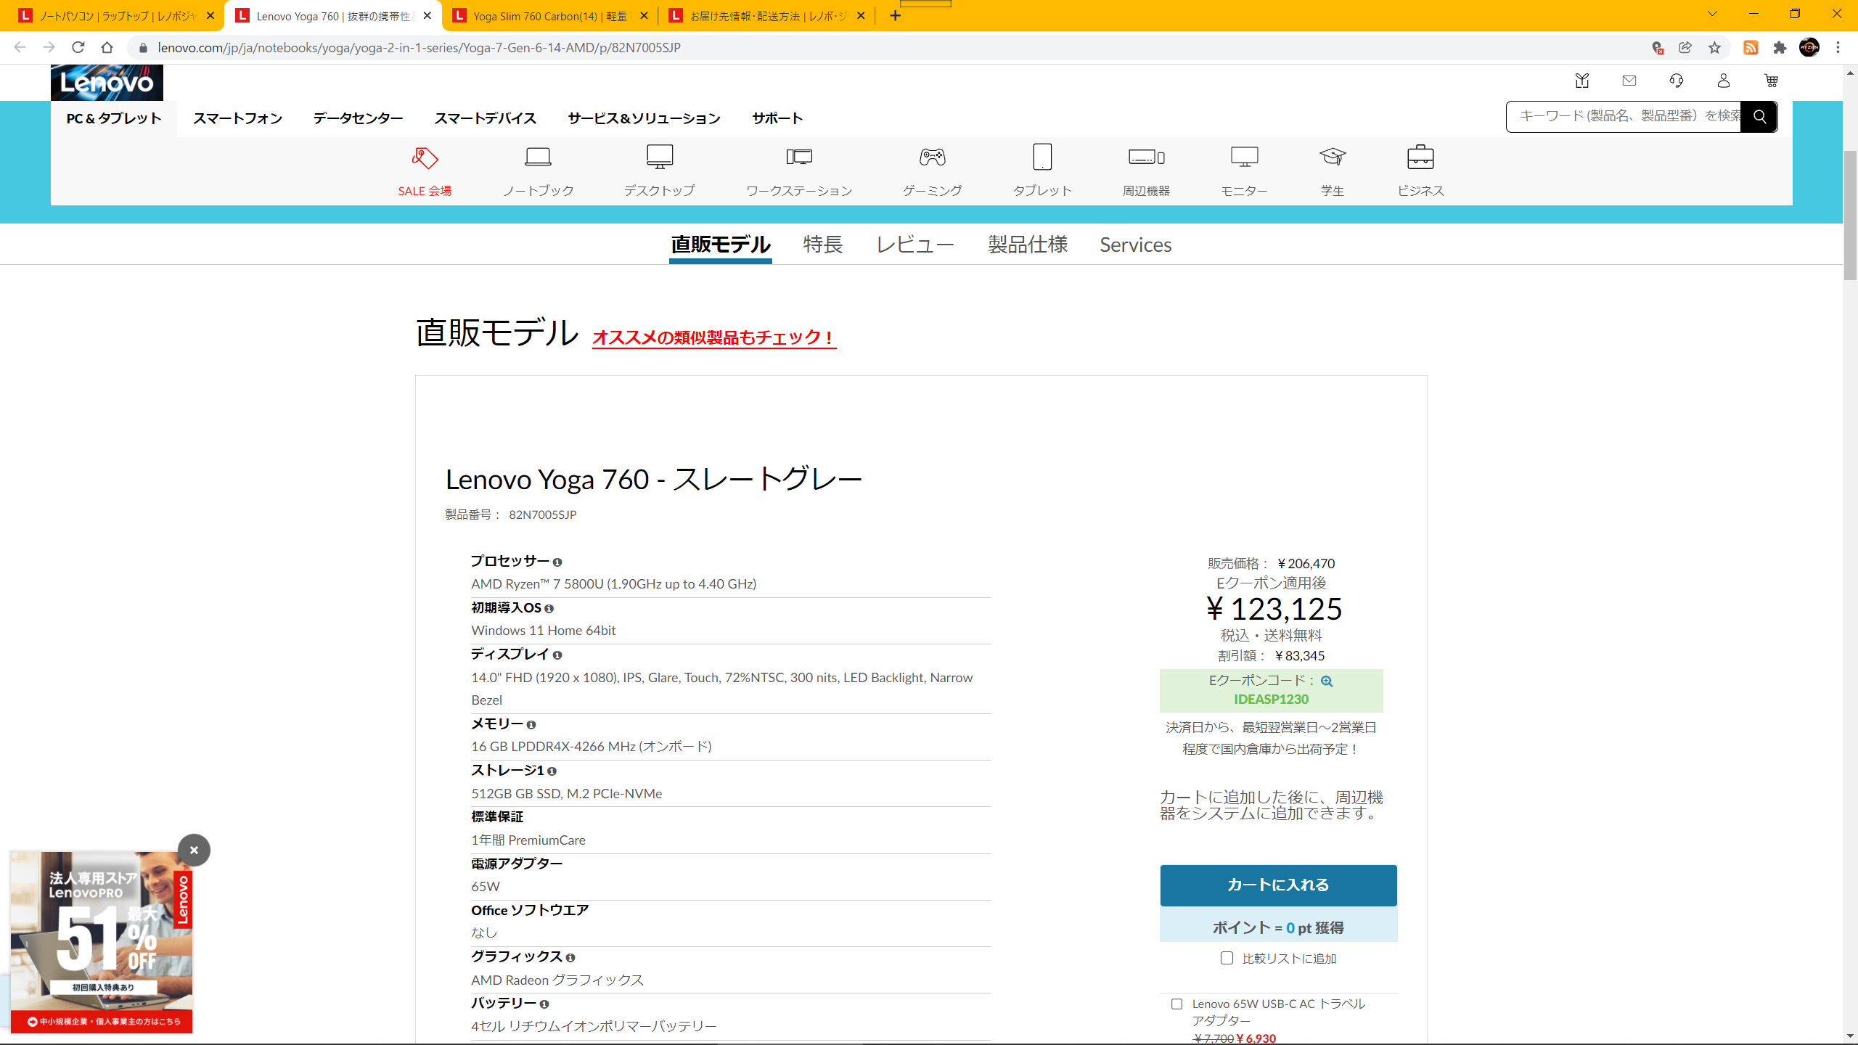Viewport: 1858px width, 1045px height.
Task: Select the 直販モデル tab
Action: 720,245
